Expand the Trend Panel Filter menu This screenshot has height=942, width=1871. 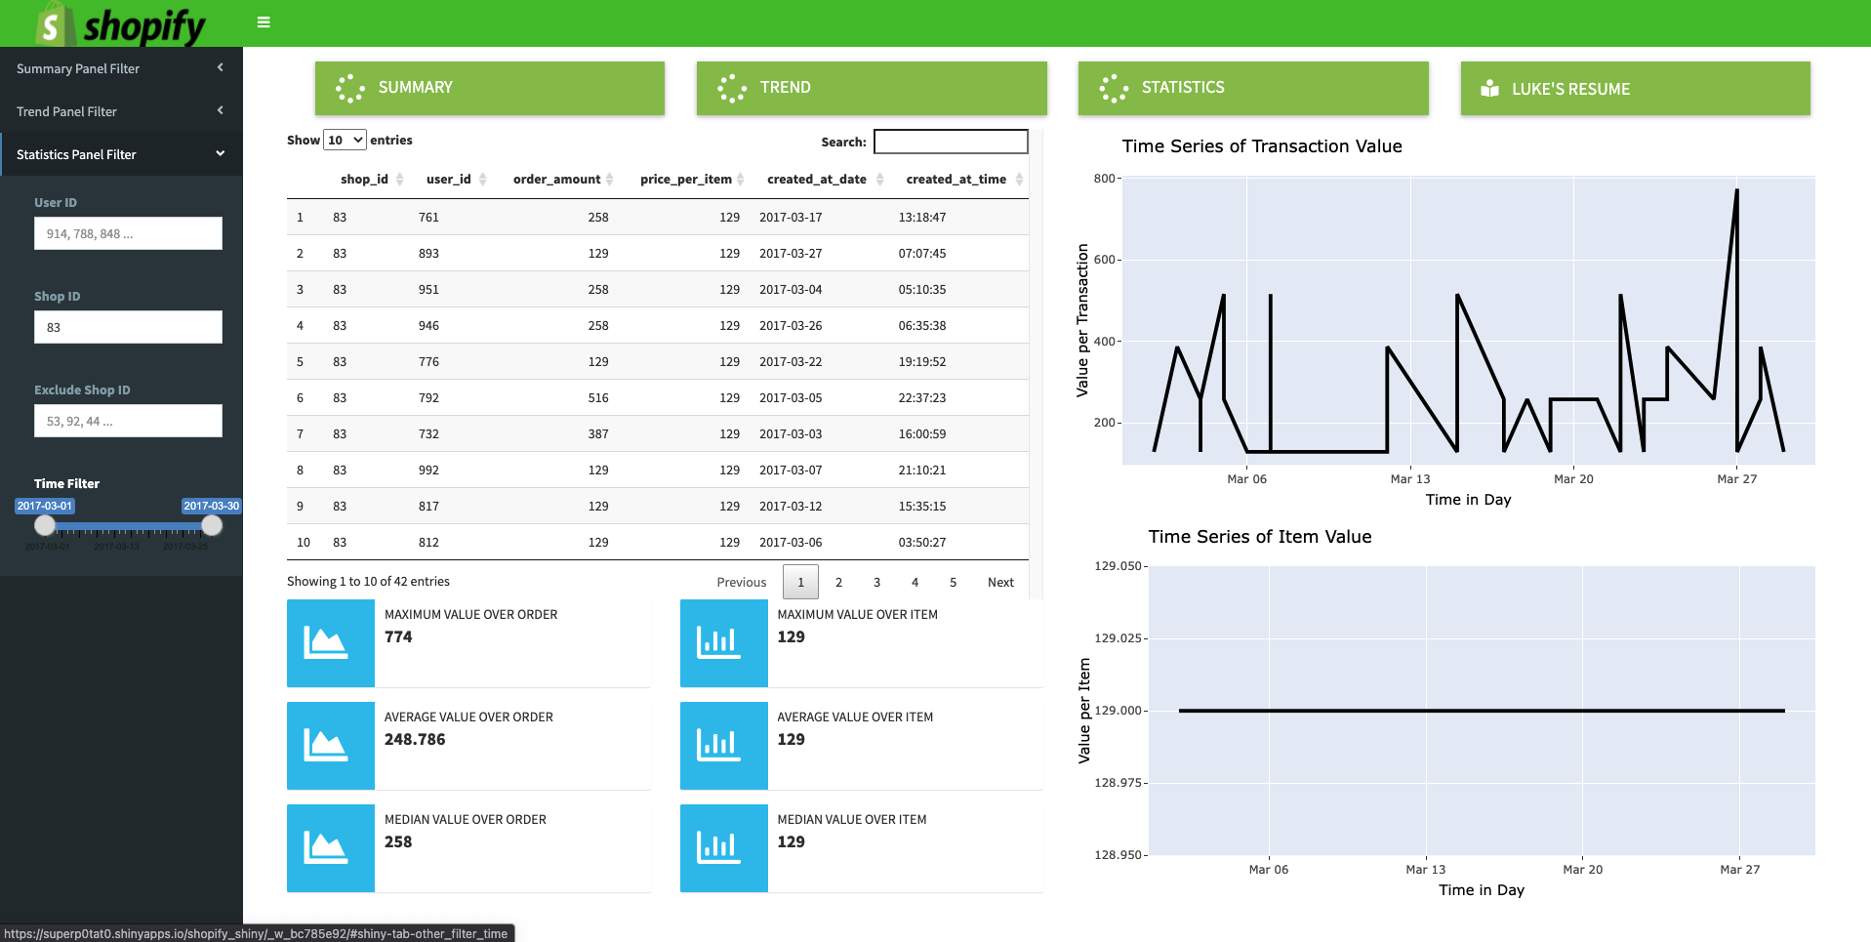121,111
